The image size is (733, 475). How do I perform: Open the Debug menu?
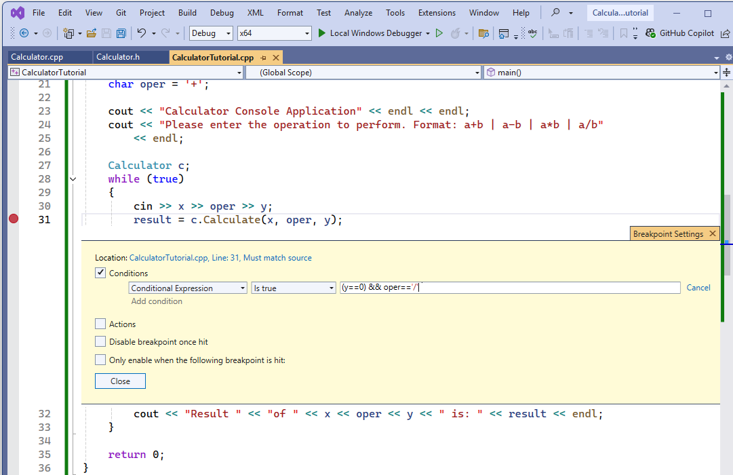click(222, 12)
